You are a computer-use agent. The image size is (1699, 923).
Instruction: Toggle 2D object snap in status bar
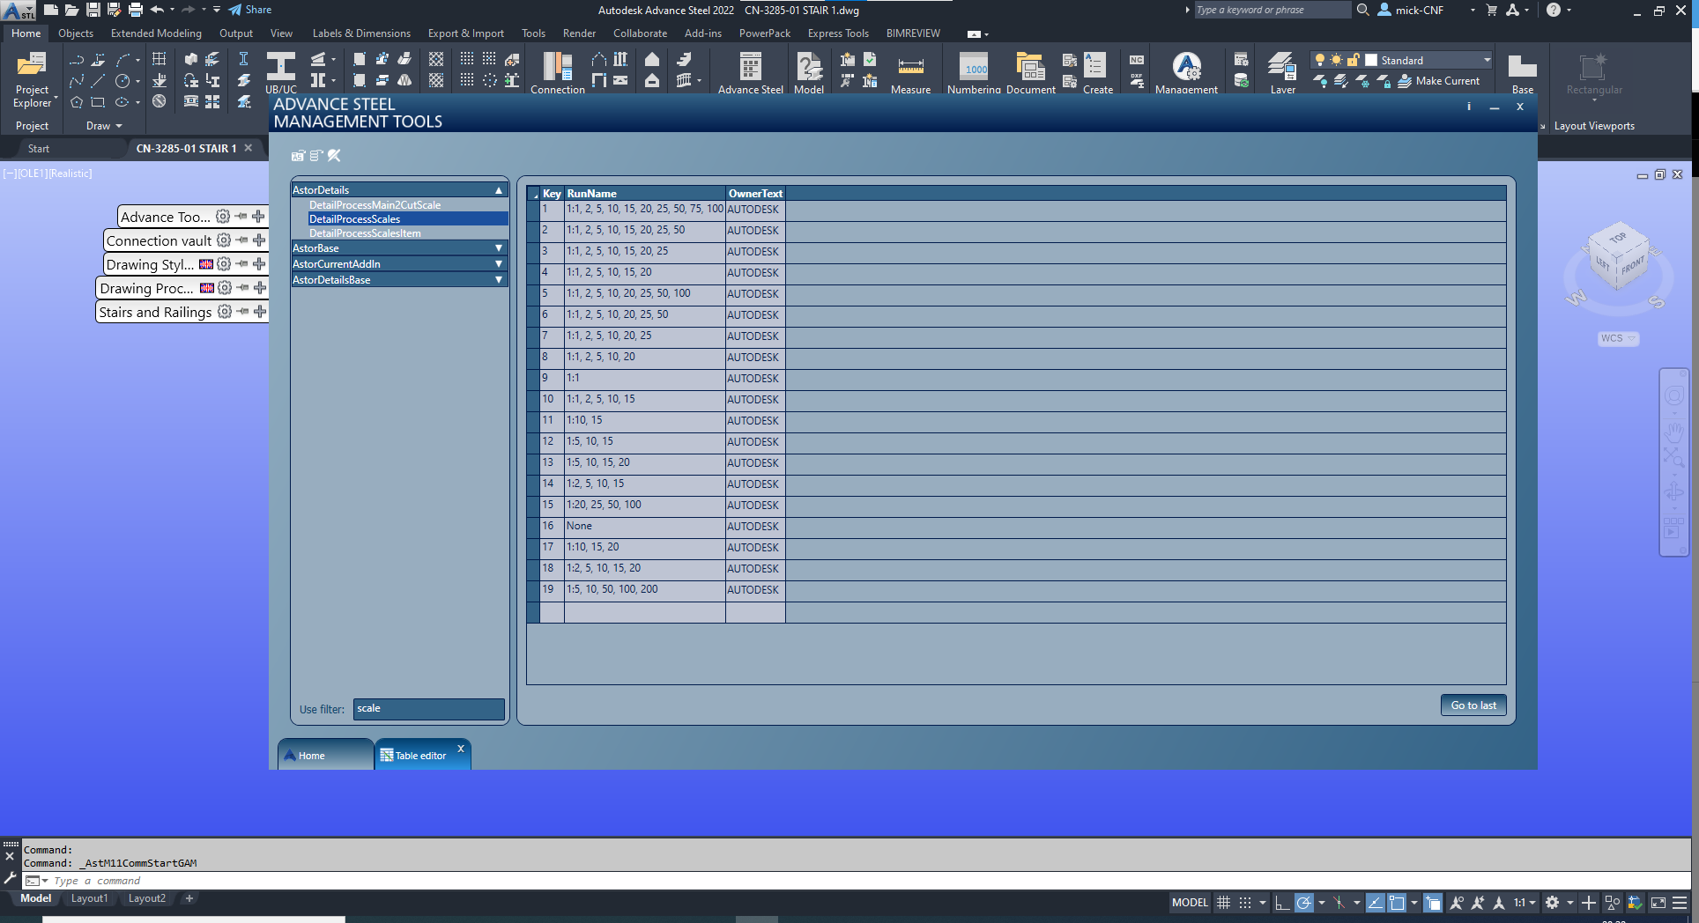1397,903
